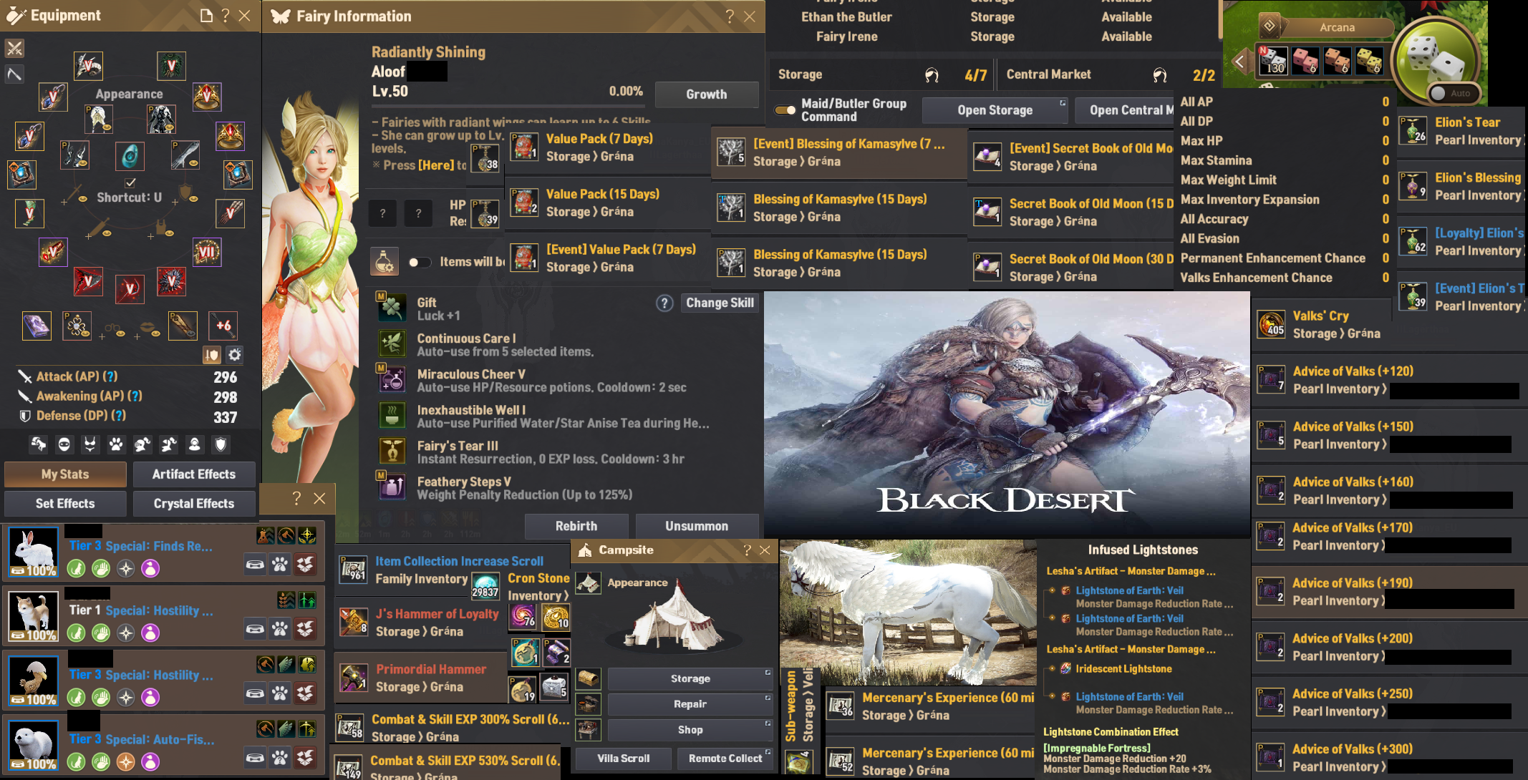This screenshot has width=1528, height=780.
Task: Click the paw pet visibility icon in Equipment
Action: click(x=116, y=444)
